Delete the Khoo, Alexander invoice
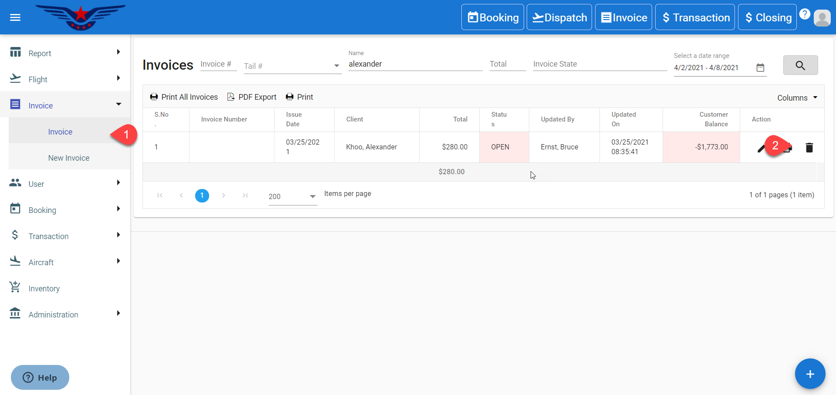The image size is (836, 395). click(x=809, y=148)
